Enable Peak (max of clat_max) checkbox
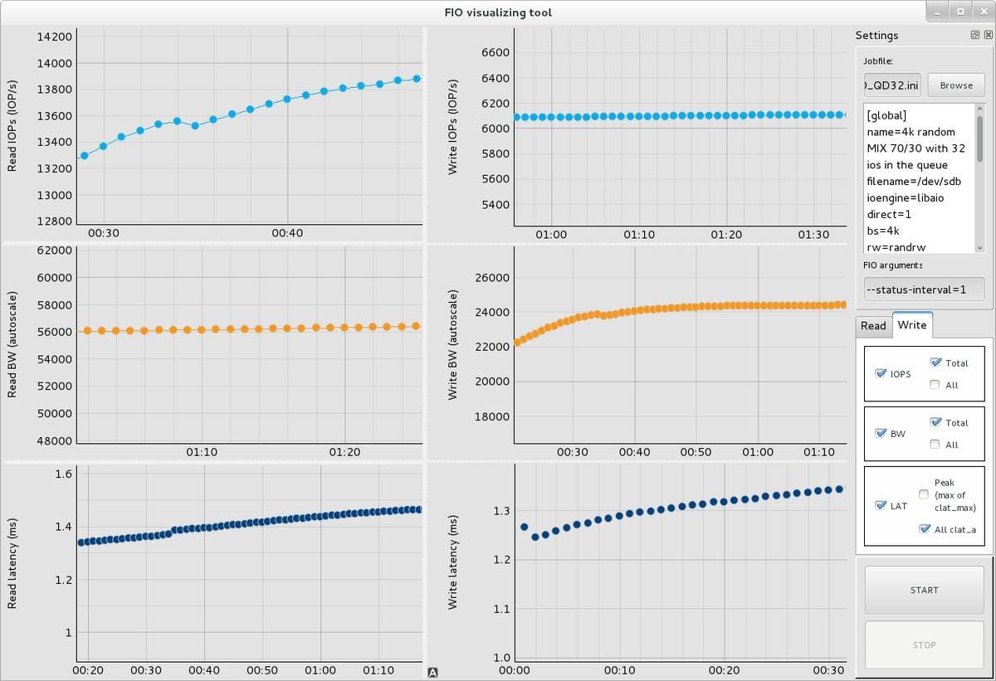 tap(924, 494)
